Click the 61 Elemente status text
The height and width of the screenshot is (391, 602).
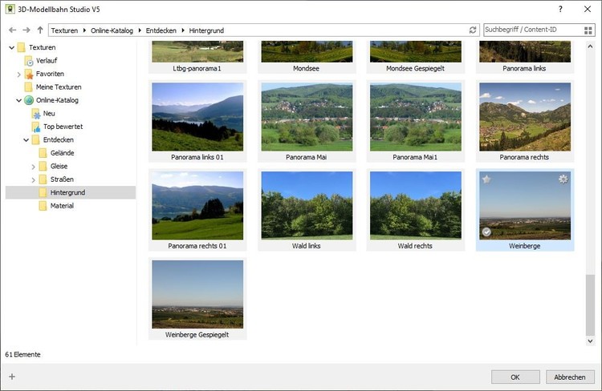[22, 355]
